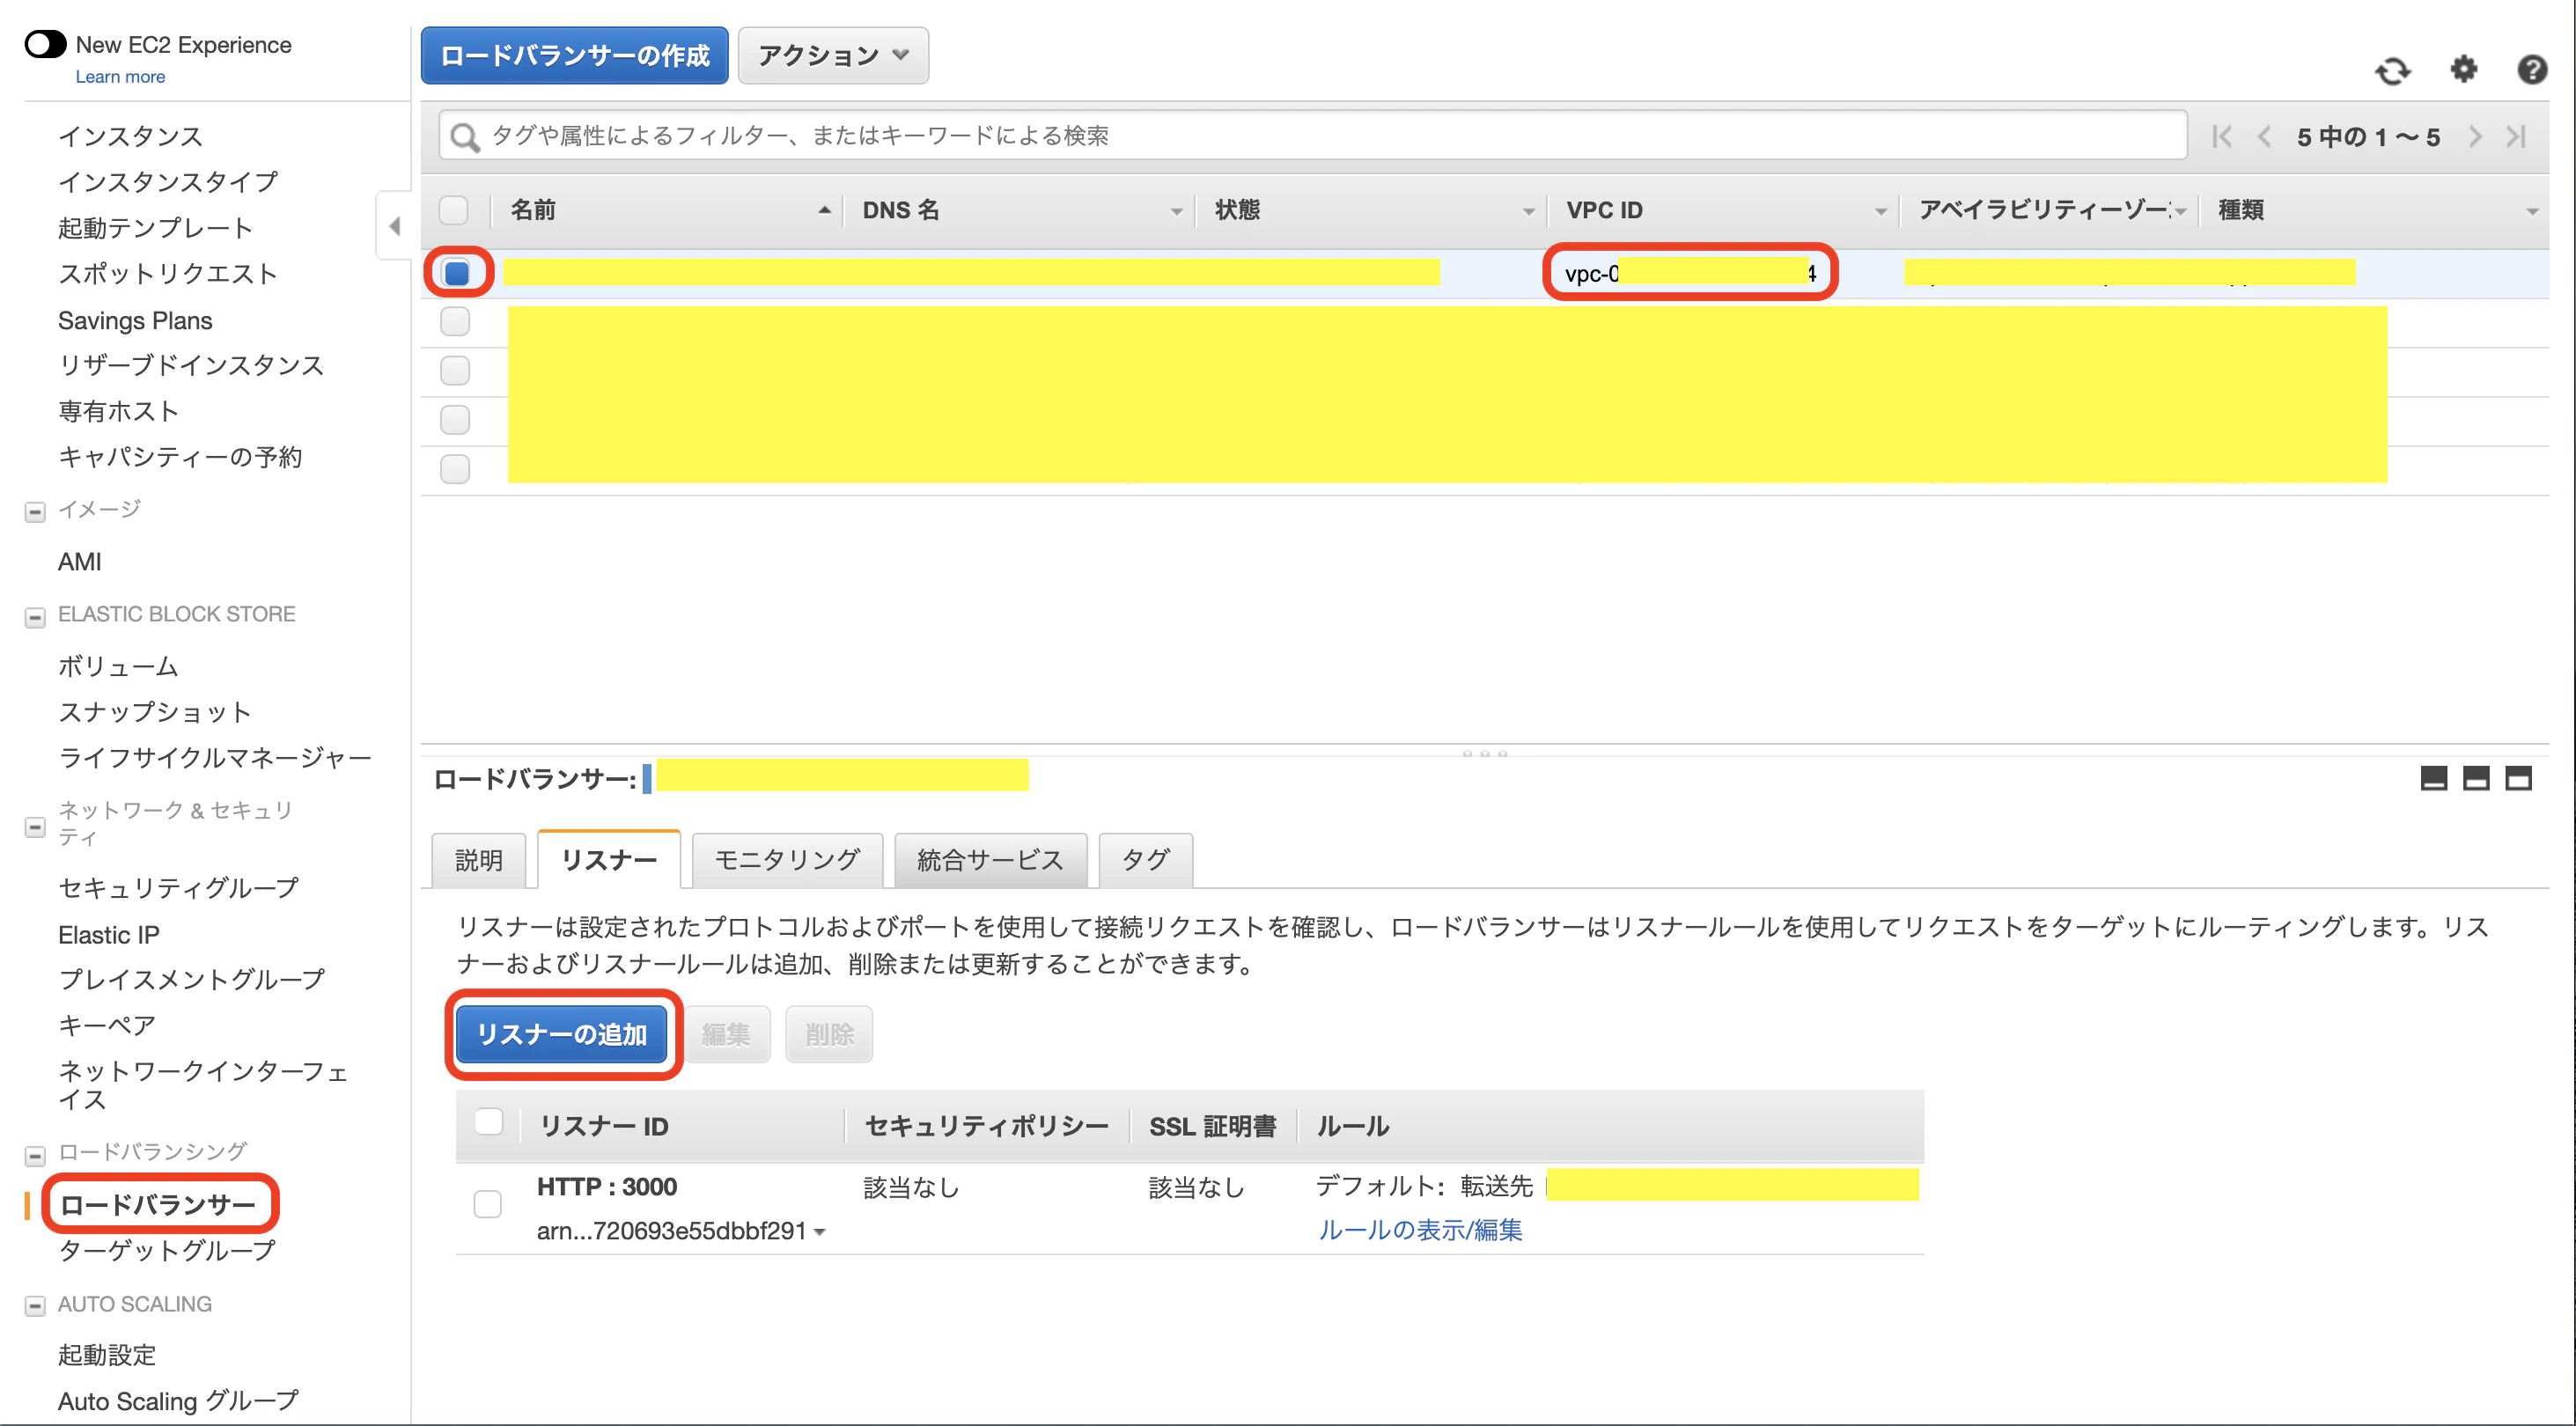This screenshot has width=2576, height=1426.
Task: Set details pane to half height
Action: 2475,778
